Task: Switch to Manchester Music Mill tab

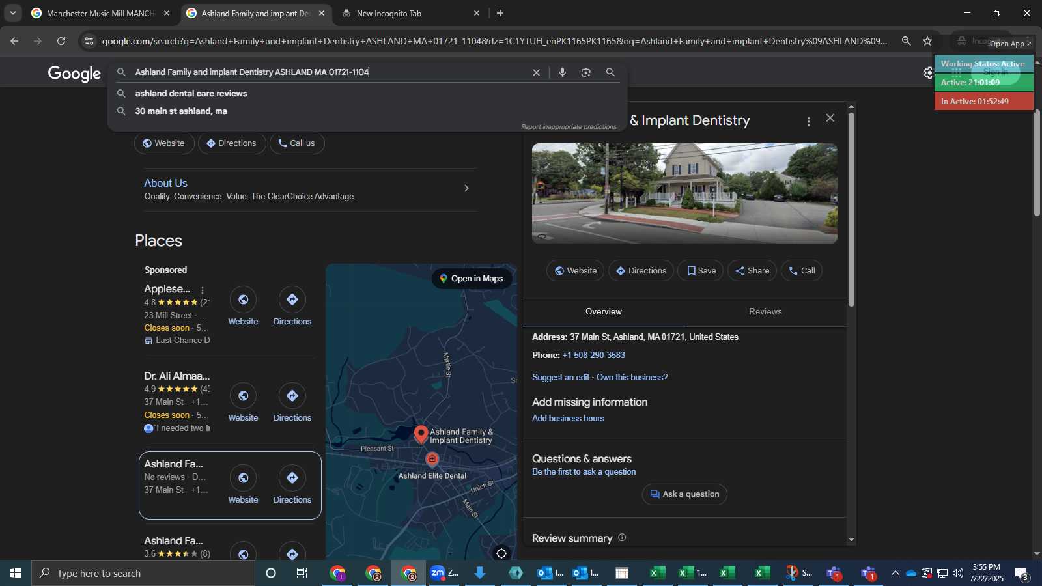Action: pos(100,13)
